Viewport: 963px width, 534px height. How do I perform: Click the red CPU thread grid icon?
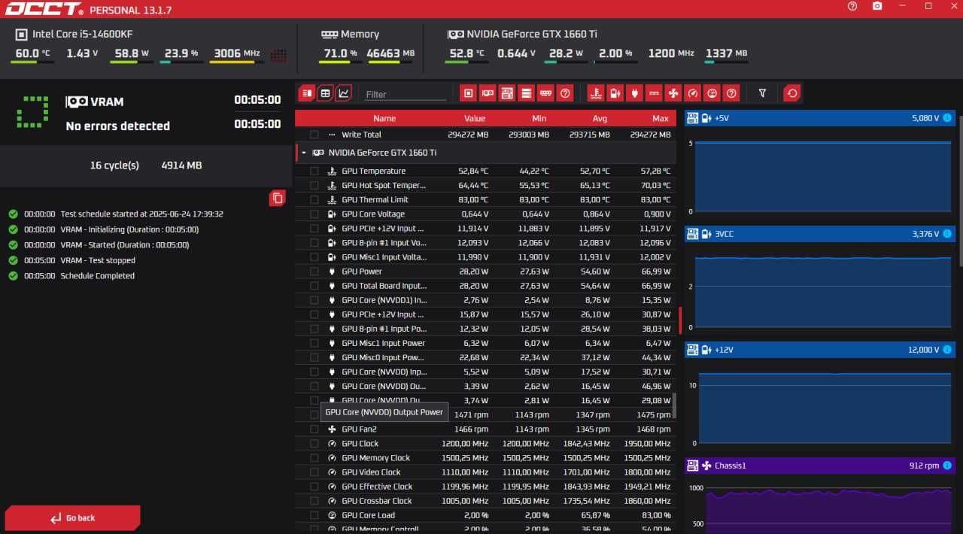[278, 55]
